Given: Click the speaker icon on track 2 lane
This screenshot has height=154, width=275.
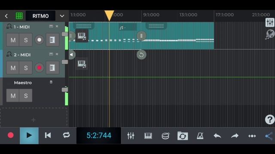Looking at the screenshot, I should click(x=72, y=55).
